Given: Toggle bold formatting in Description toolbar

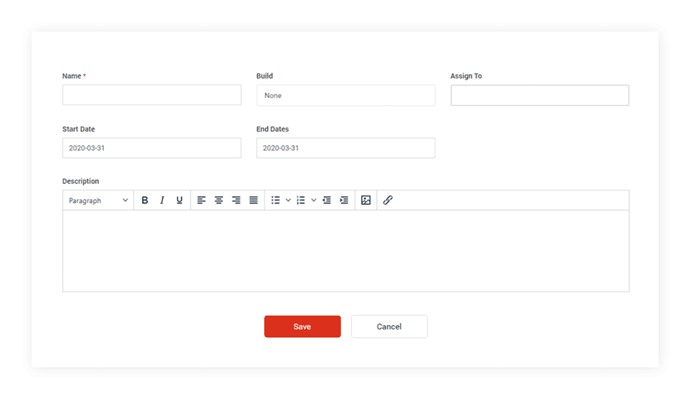Looking at the screenshot, I should click(144, 201).
